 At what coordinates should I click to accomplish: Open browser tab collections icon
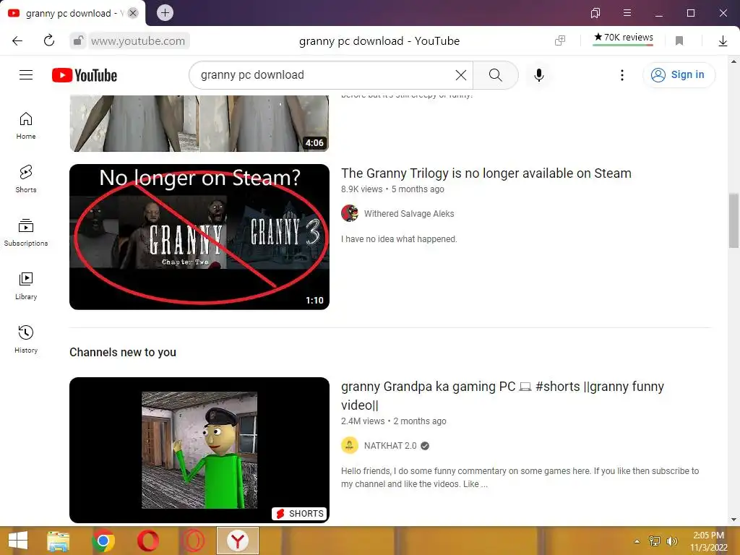coord(595,13)
